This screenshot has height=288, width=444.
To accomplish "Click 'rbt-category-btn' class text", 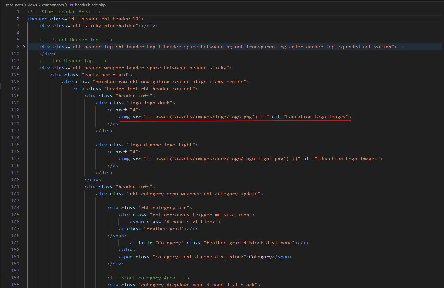I will point(164,208).
